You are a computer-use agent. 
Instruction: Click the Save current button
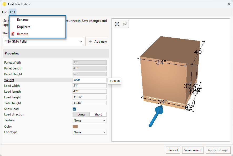[193, 150]
